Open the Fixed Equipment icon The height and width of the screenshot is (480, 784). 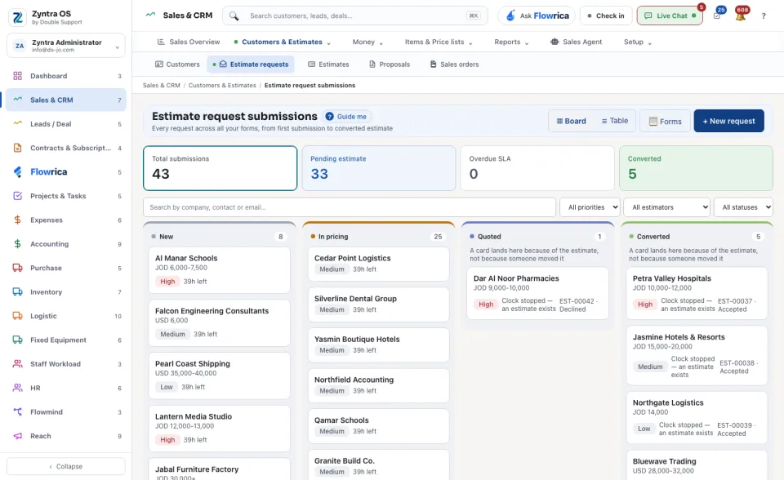(x=17, y=340)
